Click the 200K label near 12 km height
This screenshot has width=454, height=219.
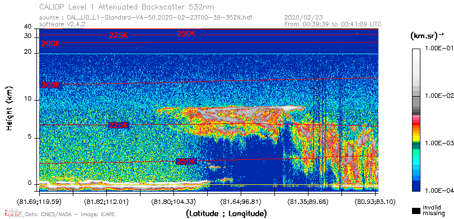(51, 85)
